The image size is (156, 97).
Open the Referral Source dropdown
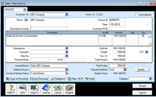pos(67,70)
